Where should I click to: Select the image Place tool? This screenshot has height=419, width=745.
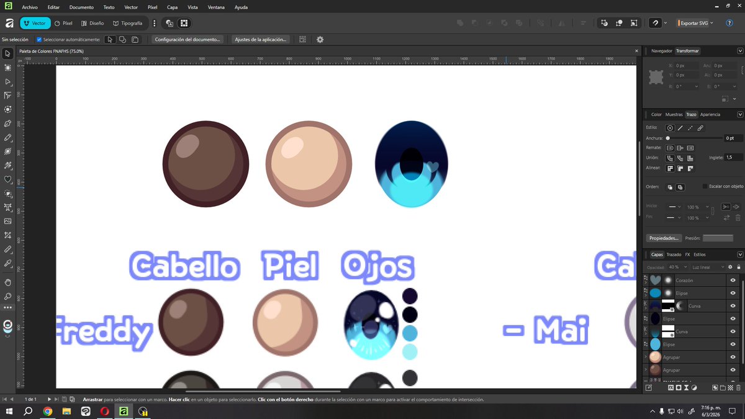pos(7,221)
